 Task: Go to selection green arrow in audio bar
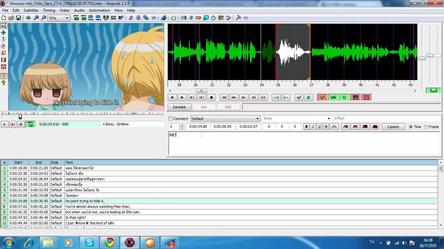(x=309, y=98)
